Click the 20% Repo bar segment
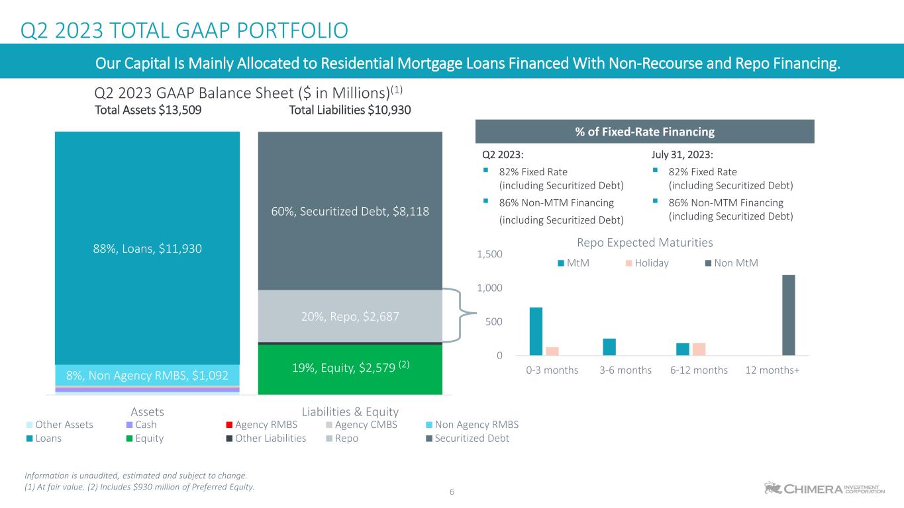Screen dimensions: 904x508 350,316
